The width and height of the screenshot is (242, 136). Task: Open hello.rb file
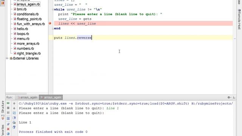click(22, 29)
